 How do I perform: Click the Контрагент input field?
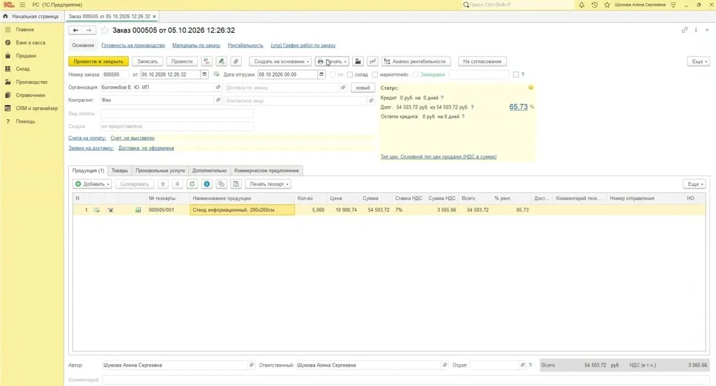point(157,100)
